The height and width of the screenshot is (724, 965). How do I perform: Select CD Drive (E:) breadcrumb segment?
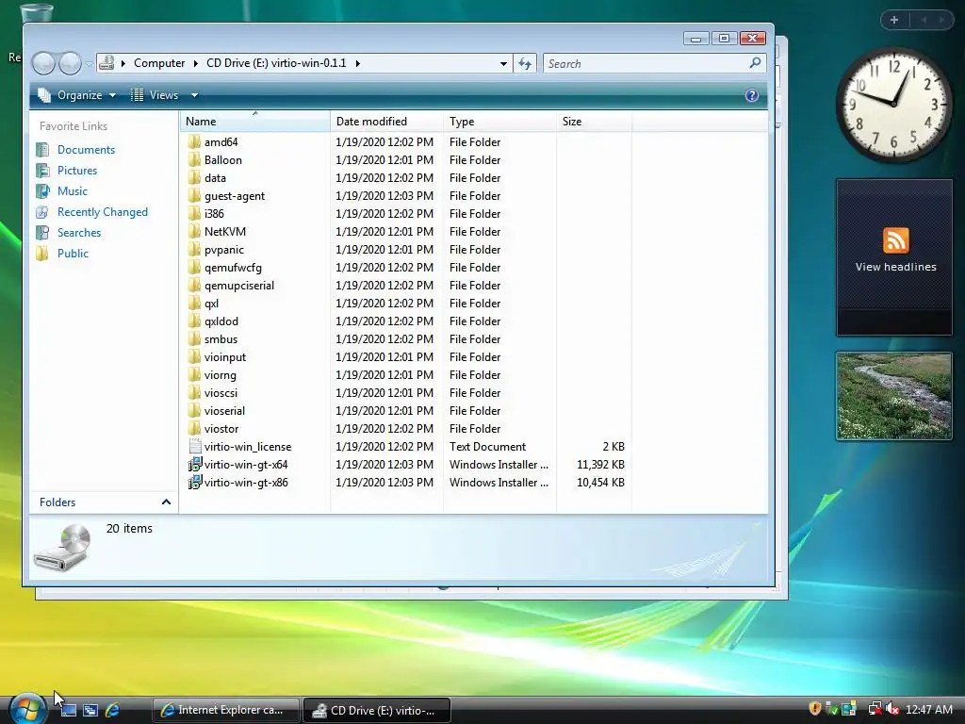coord(276,63)
